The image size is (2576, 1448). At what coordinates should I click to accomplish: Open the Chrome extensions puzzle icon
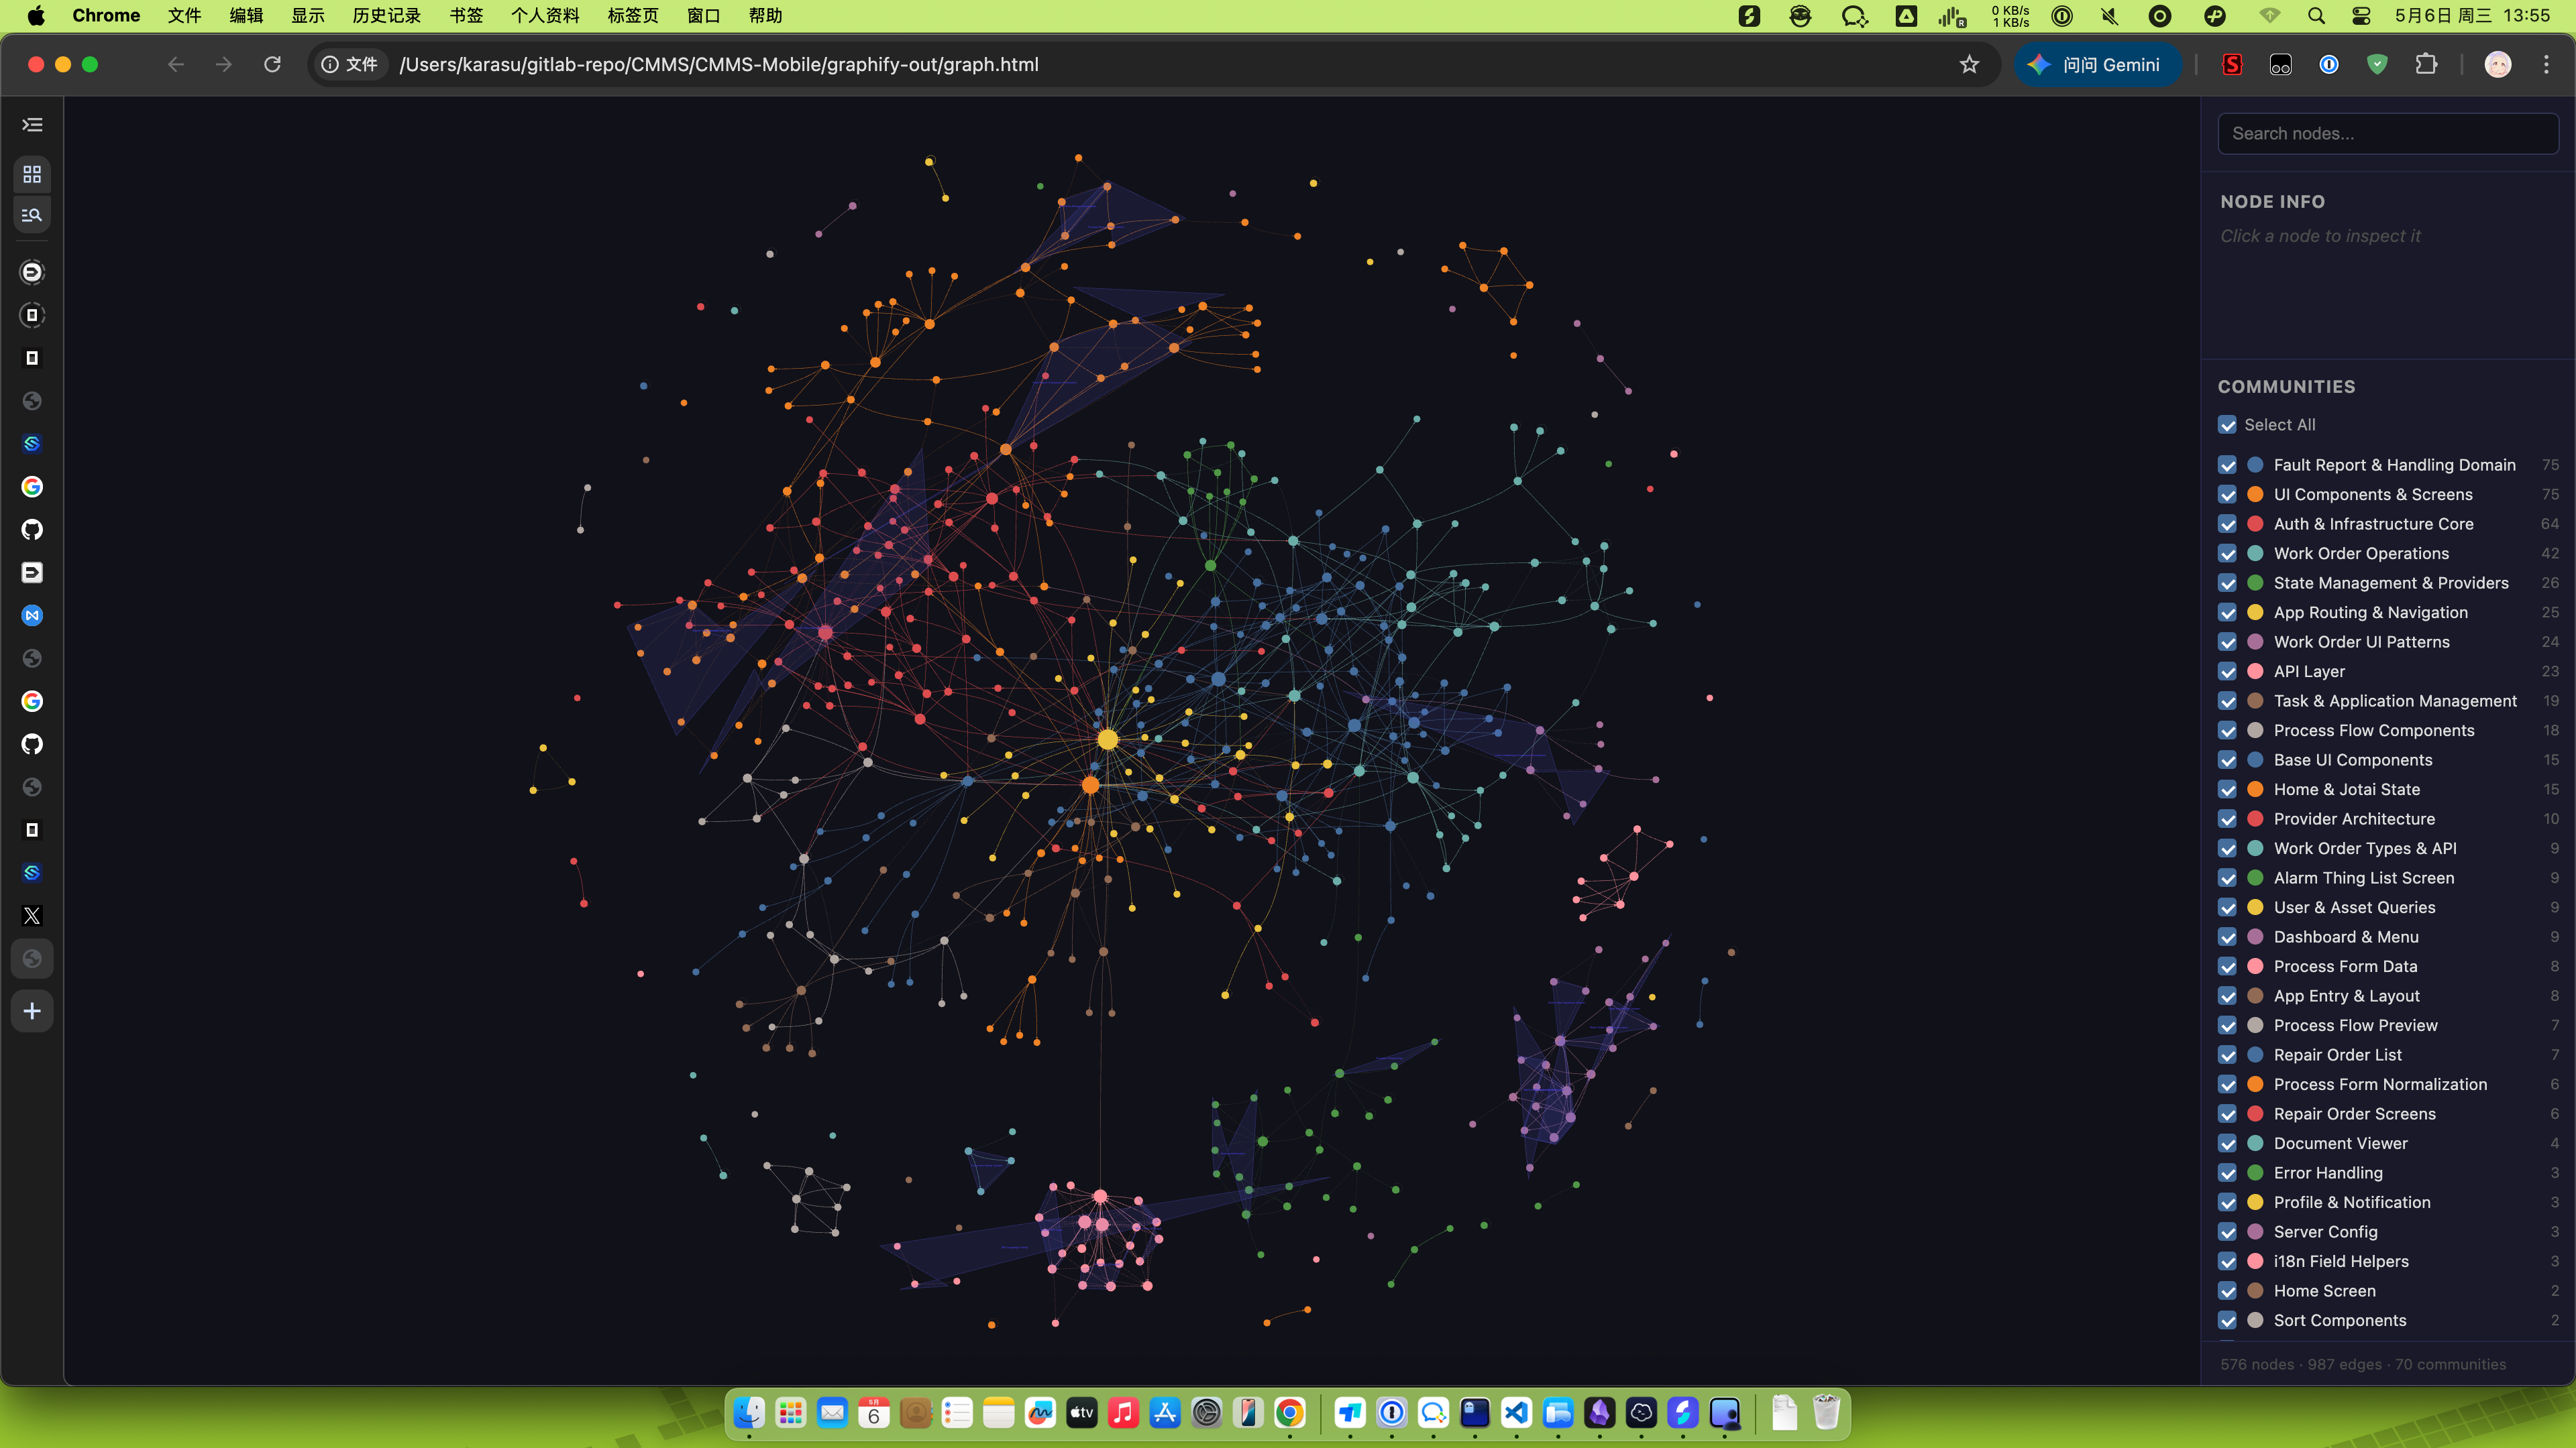coord(2426,65)
